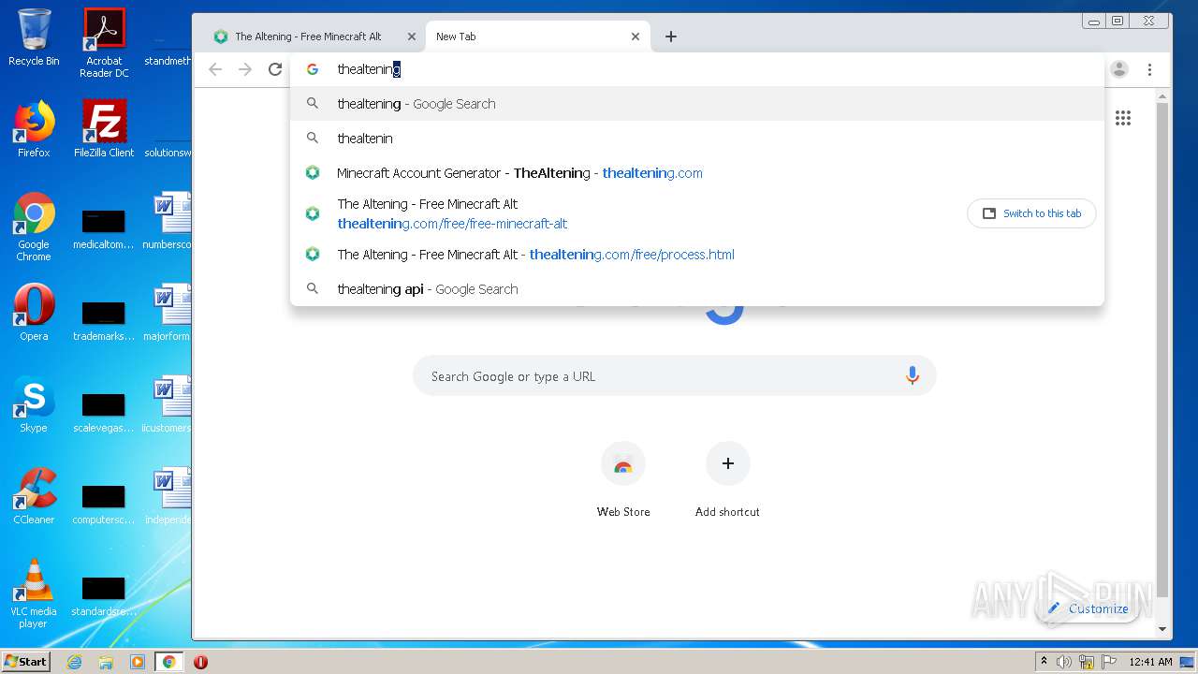Open the Google apps grid icon
1198x674 pixels.
coord(1123,118)
